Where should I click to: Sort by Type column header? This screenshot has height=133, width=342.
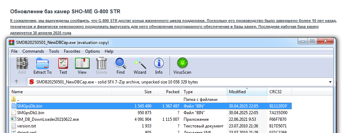[x=204, y=92]
